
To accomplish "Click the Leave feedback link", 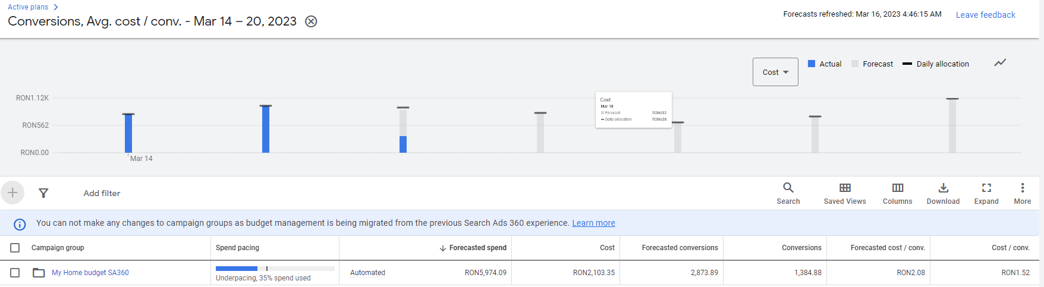I will [x=985, y=15].
